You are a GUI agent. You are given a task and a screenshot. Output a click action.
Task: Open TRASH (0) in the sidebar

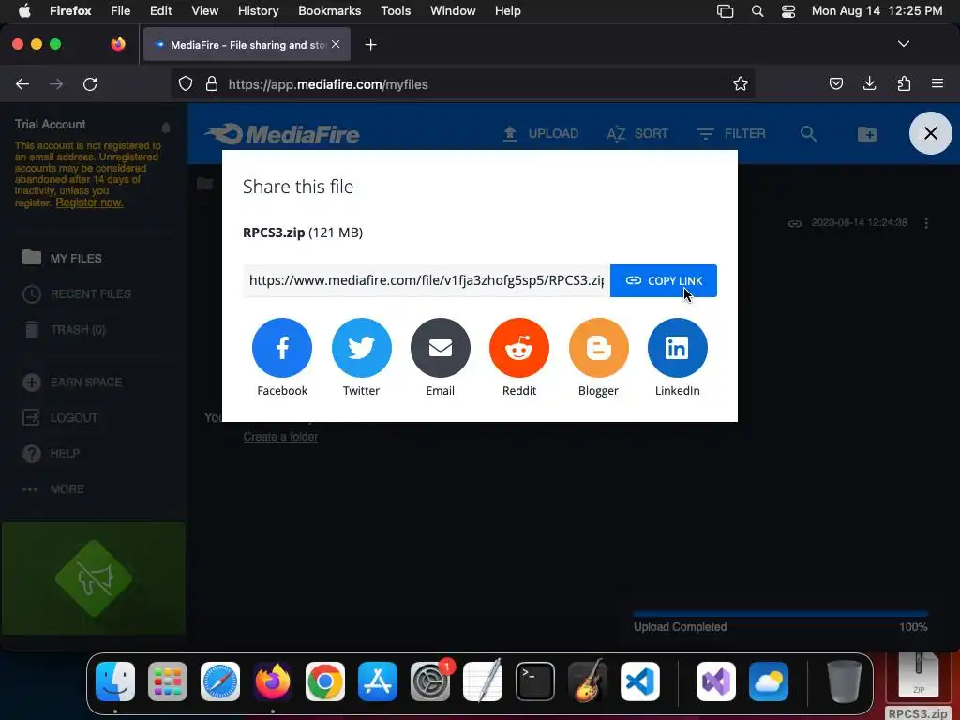(64, 329)
